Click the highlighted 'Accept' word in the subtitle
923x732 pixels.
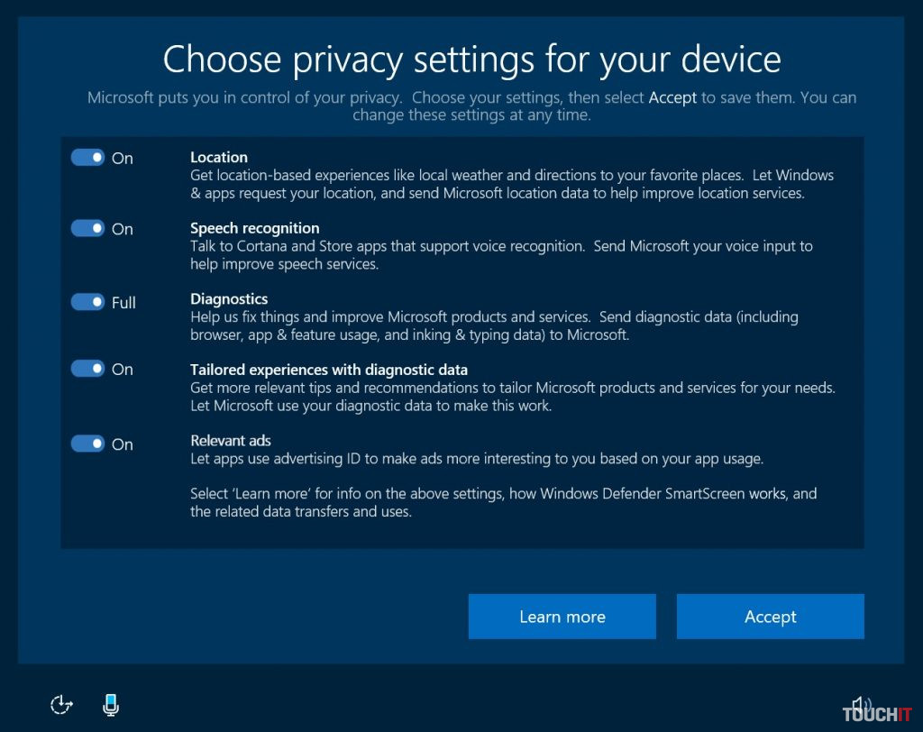pos(672,97)
